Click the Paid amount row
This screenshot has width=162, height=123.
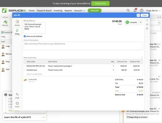[129, 91]
